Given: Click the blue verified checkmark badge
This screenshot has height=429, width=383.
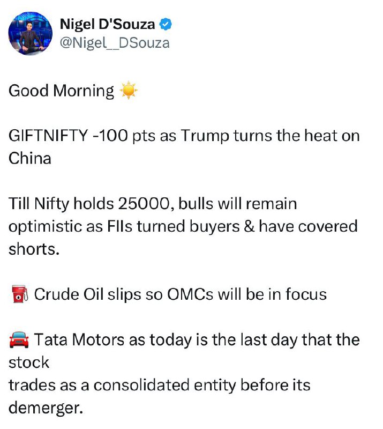Looking at the screenshot, I should coord(167,24).
